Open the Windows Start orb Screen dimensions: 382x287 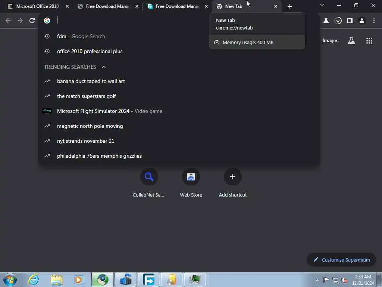[x=10, y=280]
